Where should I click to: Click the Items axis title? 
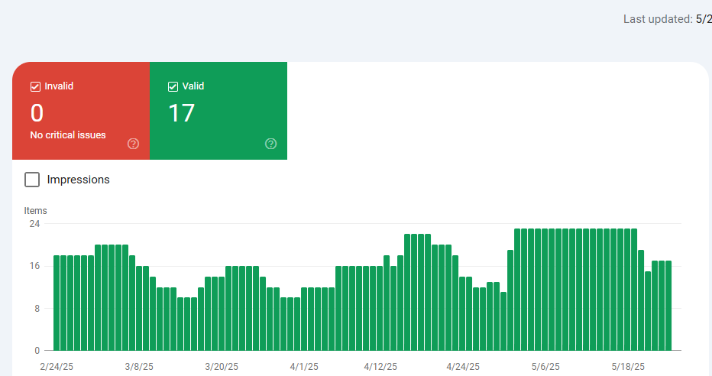coord(35,210)
